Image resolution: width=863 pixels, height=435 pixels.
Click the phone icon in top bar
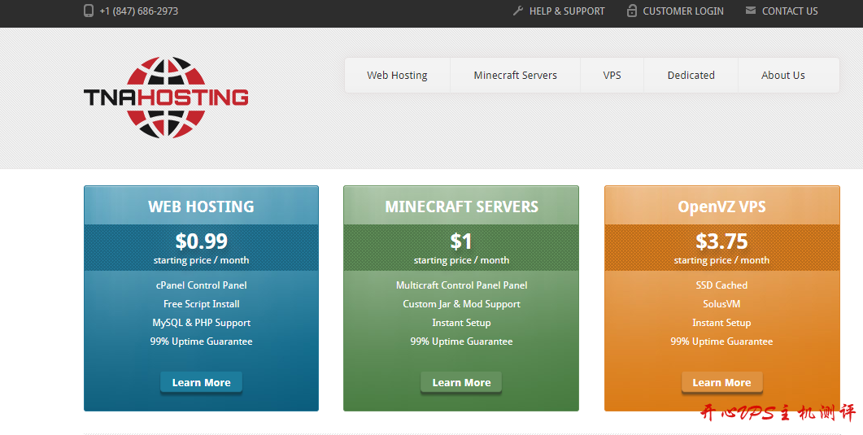click(x=89, y=11)
